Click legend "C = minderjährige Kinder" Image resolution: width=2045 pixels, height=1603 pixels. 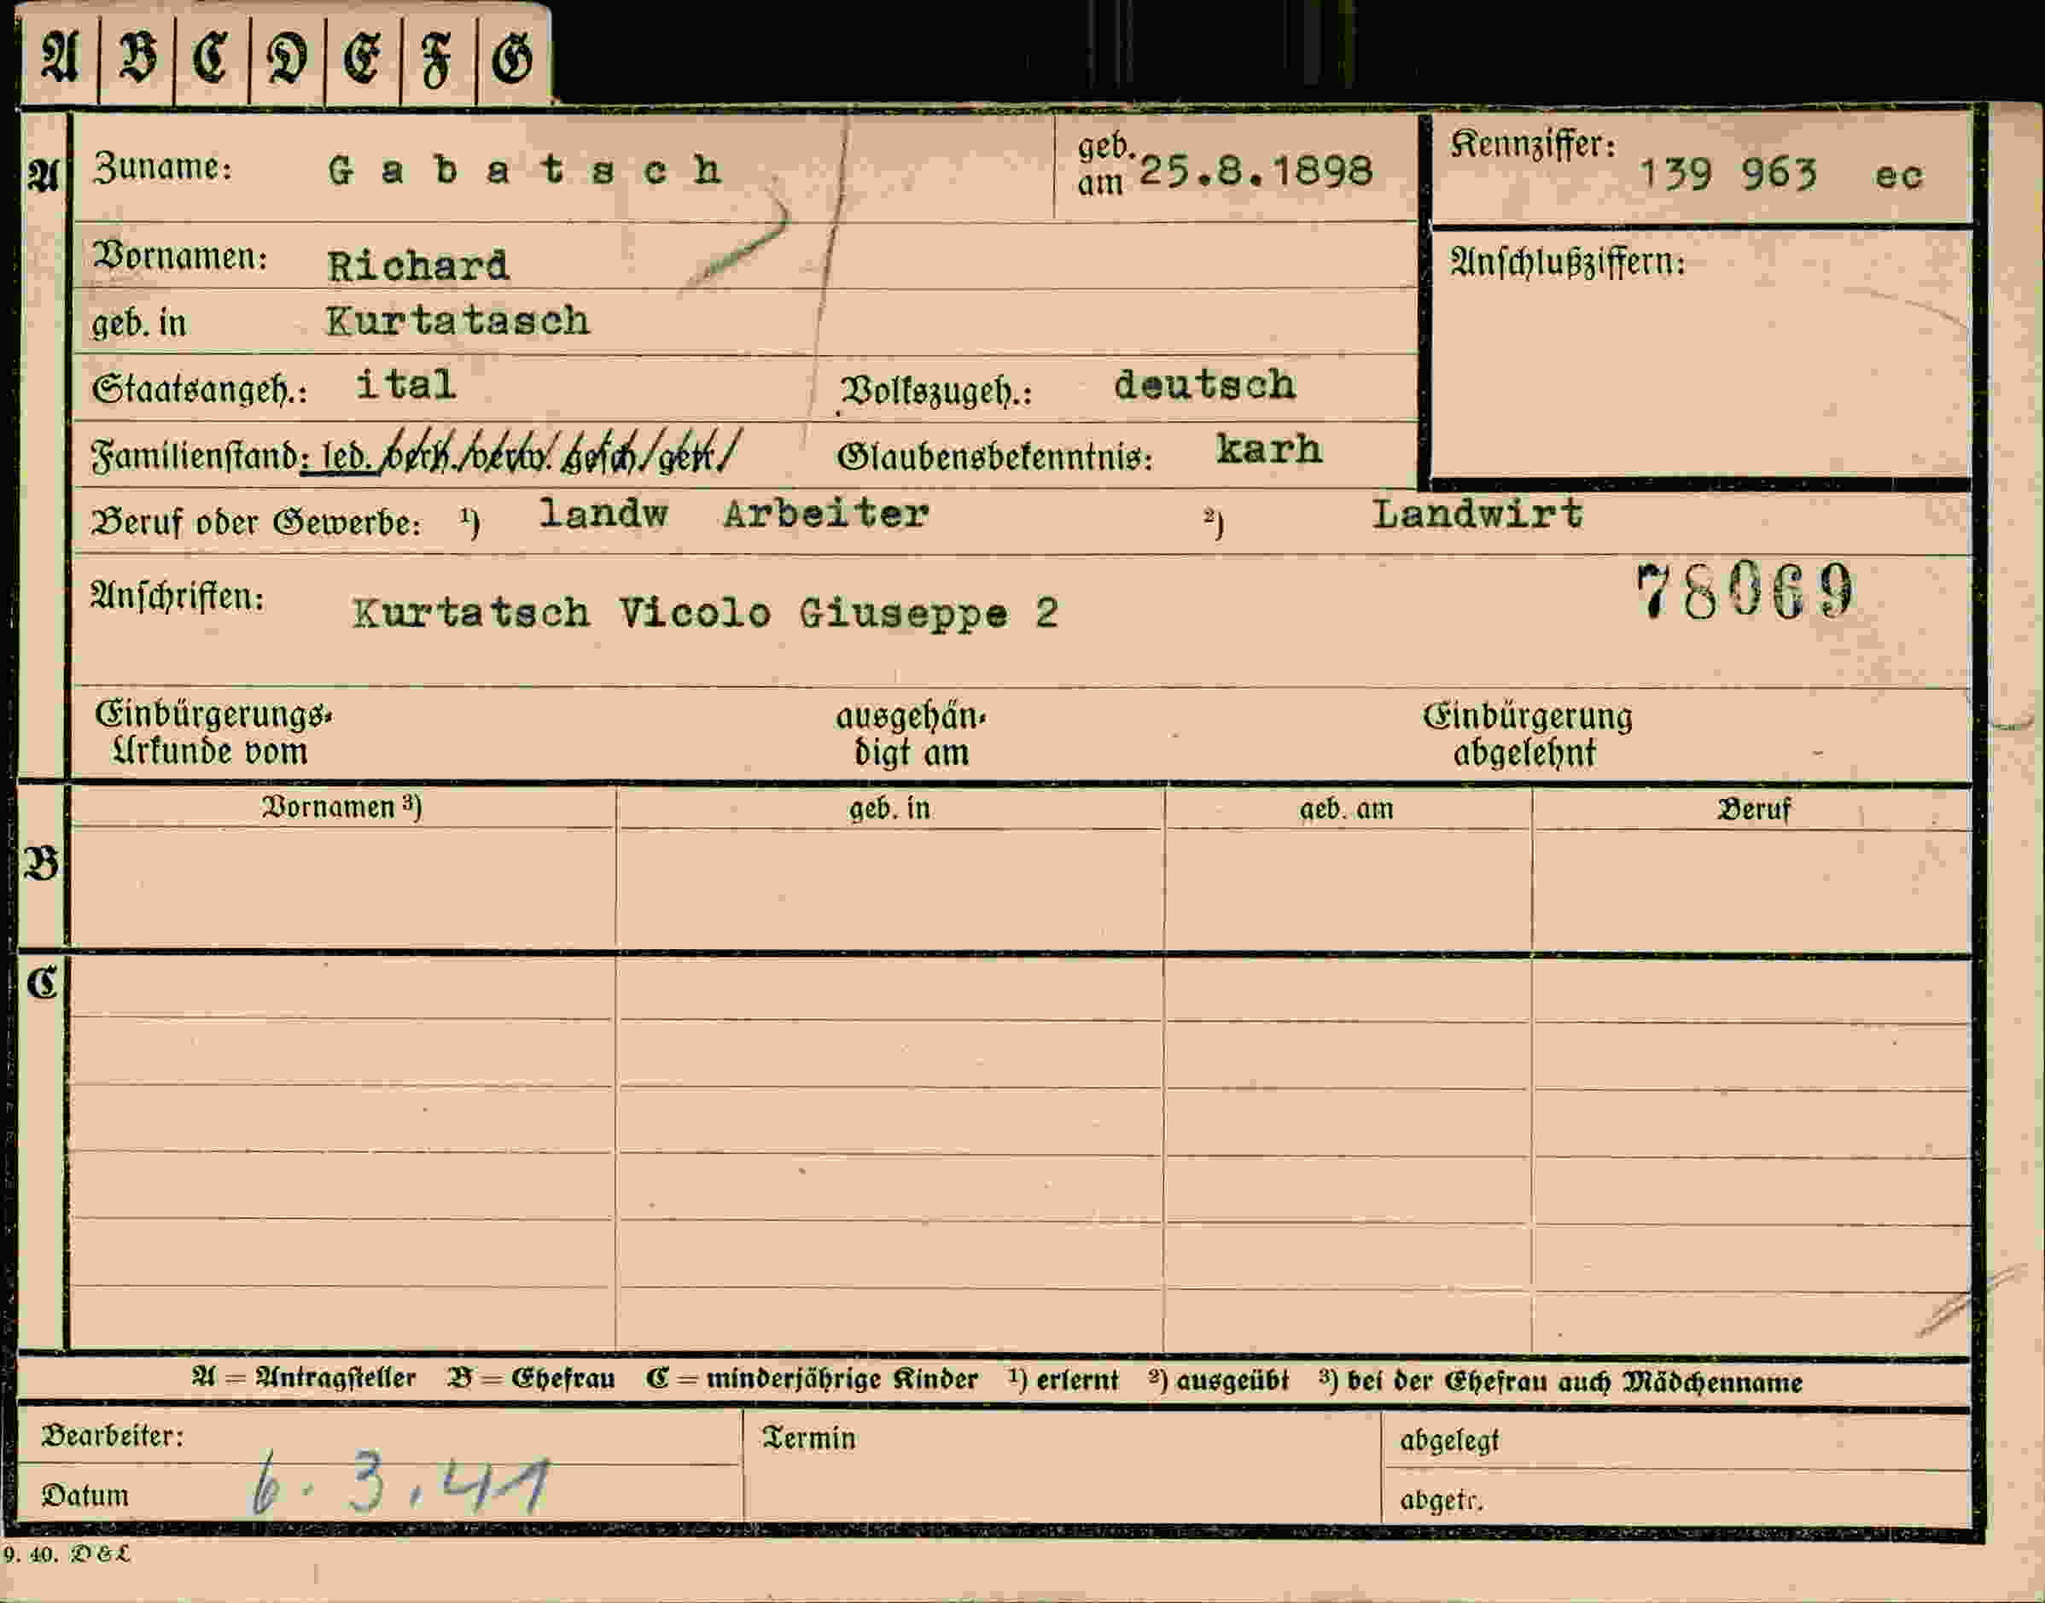point(812,1379)
